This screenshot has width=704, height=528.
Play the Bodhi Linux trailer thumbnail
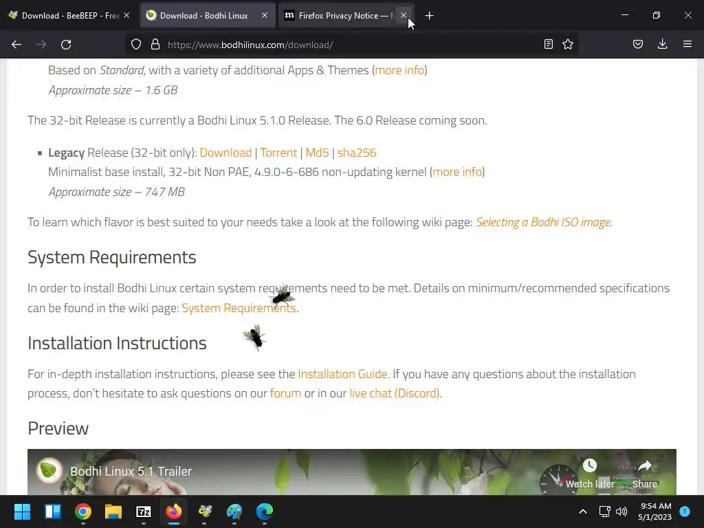click(x=351, y=472)
